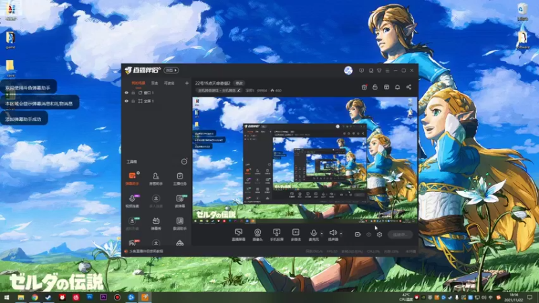Expand the speaker volume arrow
The height and width of the screenshot is (303, 539).
tap(341, 234)
